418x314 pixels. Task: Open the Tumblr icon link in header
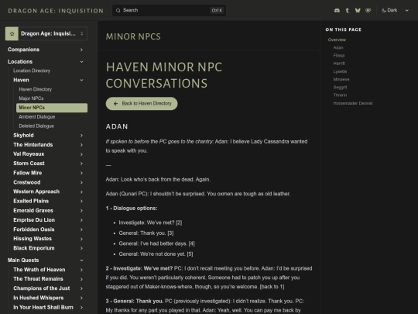pyautogui.click(x=347, y=10)
